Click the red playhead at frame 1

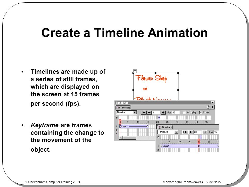point(120,122)
